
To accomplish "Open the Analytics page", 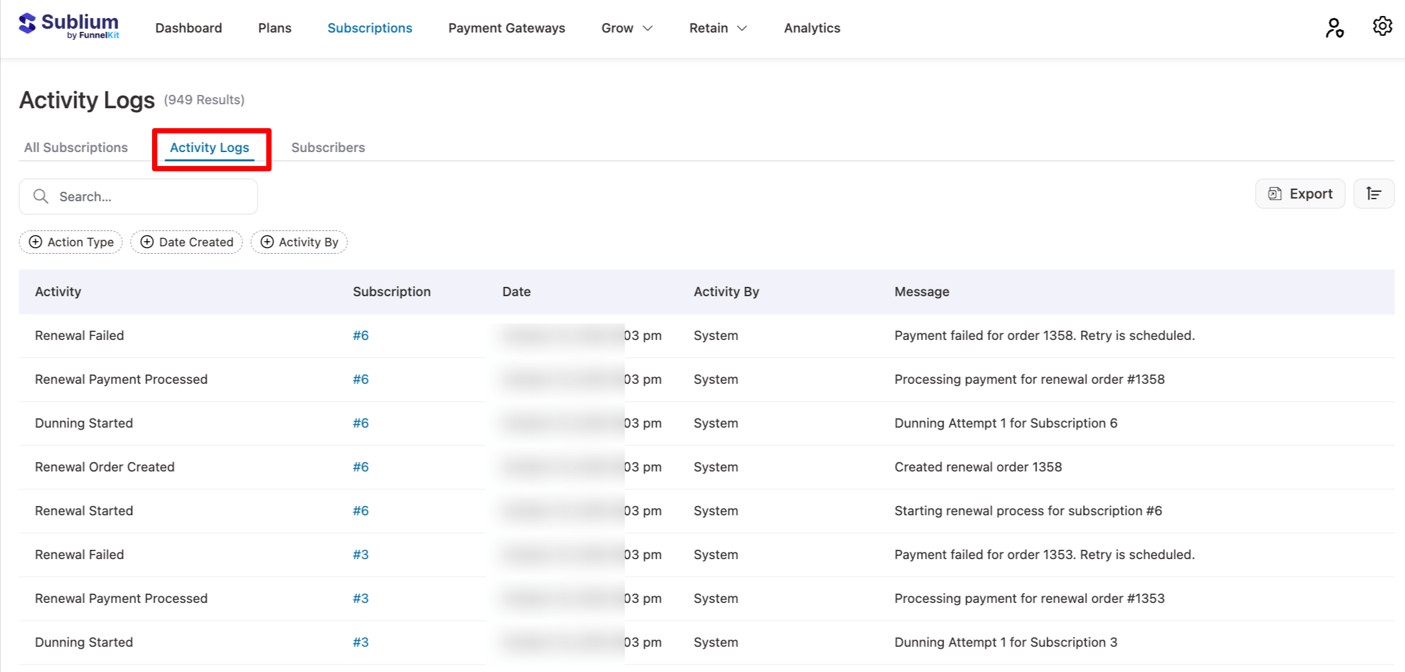I will click(811, 28).
